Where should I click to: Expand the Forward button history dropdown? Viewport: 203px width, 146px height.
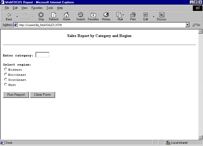33,16
